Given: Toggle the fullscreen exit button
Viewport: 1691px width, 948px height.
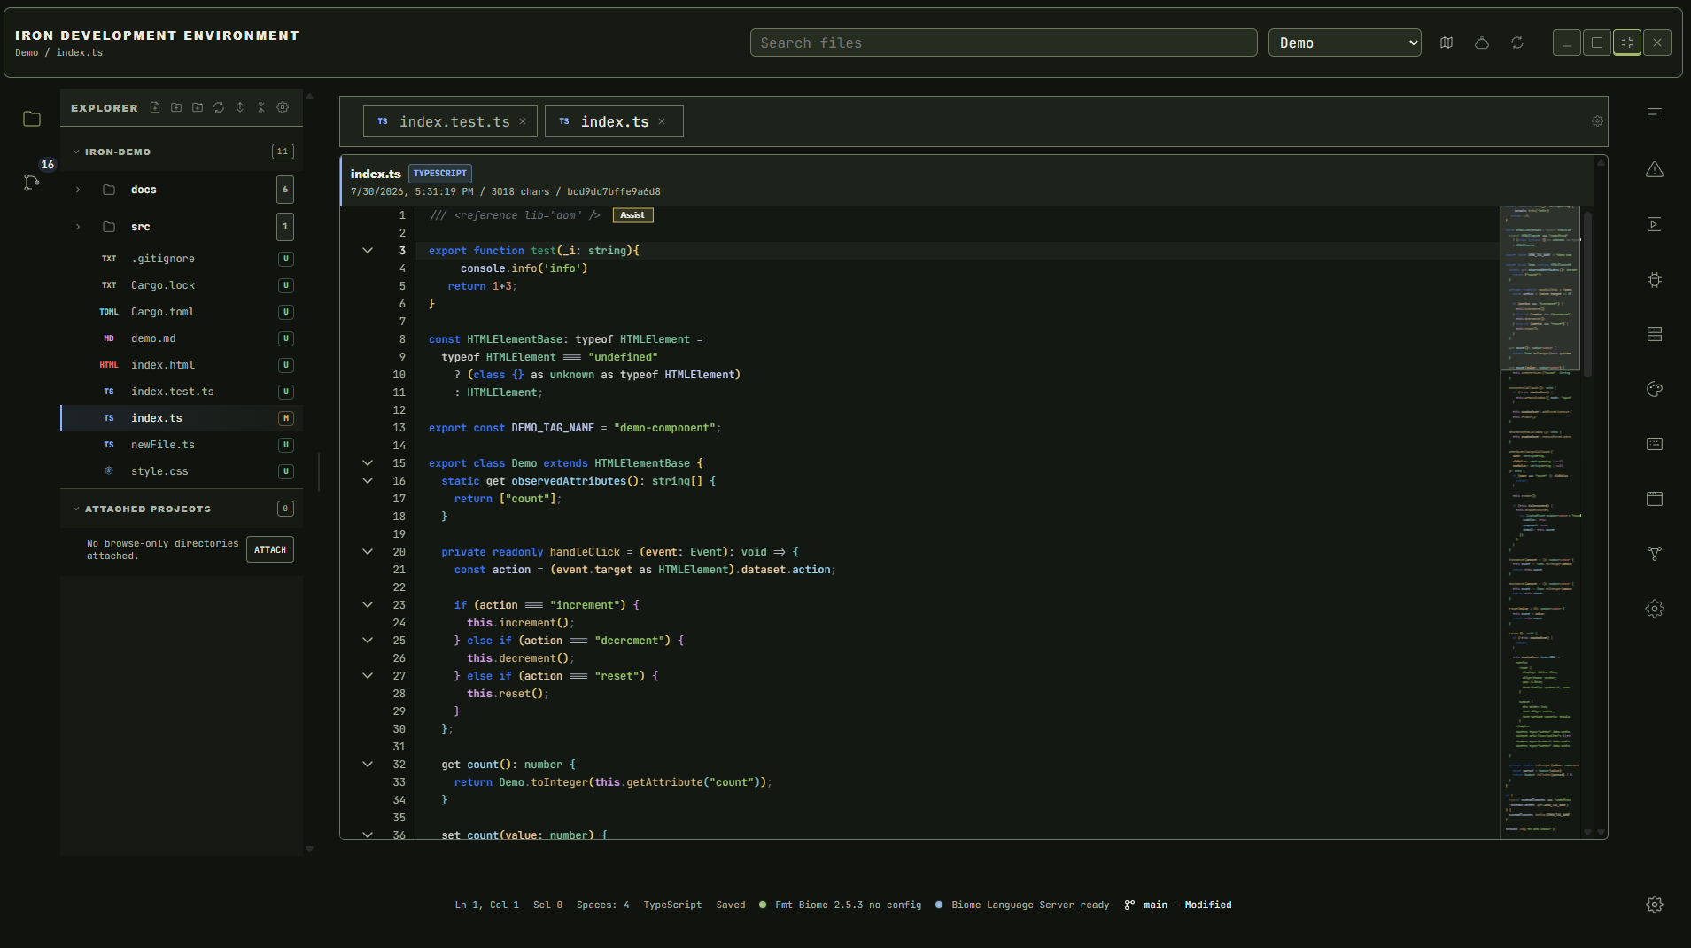Looking at the screenshot, I should click(x=1627, y=43).
